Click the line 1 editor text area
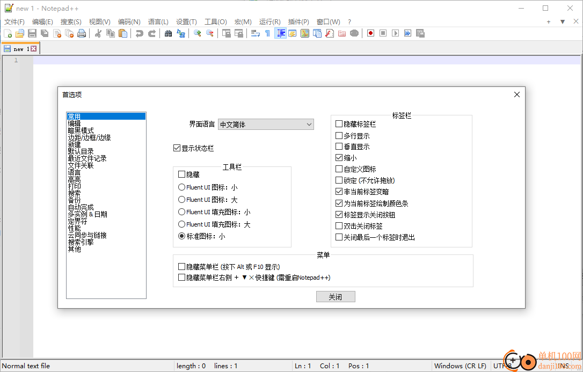The height and width of the screenshot is (372, 583). point(307,60)
